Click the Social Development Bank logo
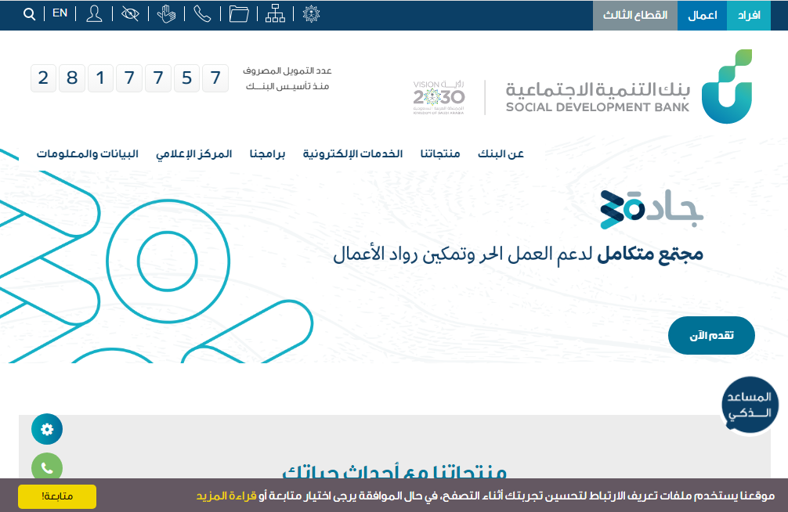 point(628,86)
